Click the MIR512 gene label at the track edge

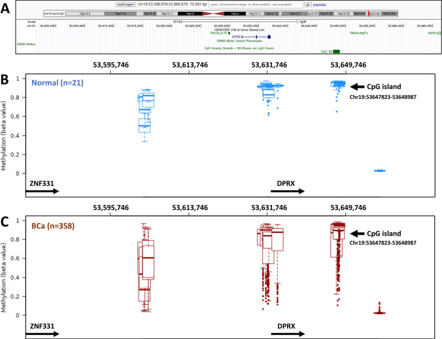pyautogui.click(x=434, y=33)
